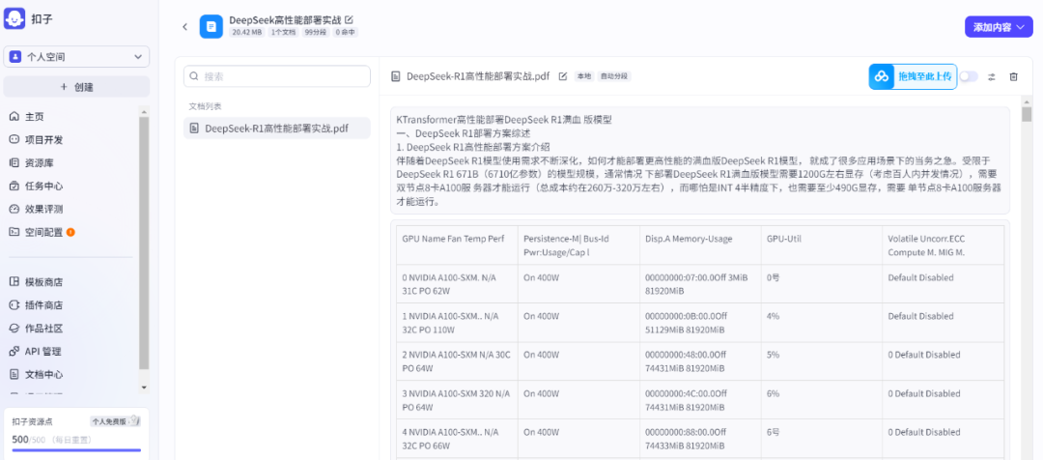This screenshot has width=1043, height=460.
Task: Focus the 搜索 search field
Action: [x=277, y=76]
